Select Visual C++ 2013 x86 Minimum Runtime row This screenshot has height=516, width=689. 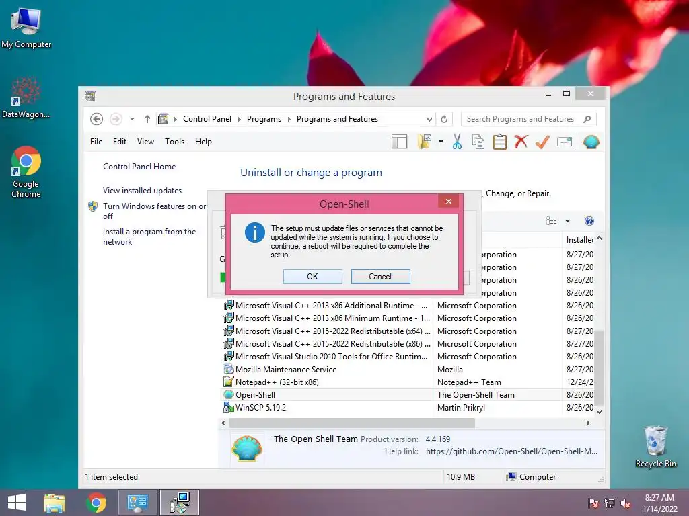(408, 318)
